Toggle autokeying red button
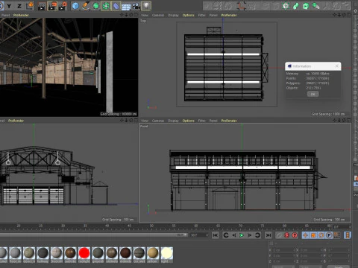The image size is (358, 268). (286, 235)
